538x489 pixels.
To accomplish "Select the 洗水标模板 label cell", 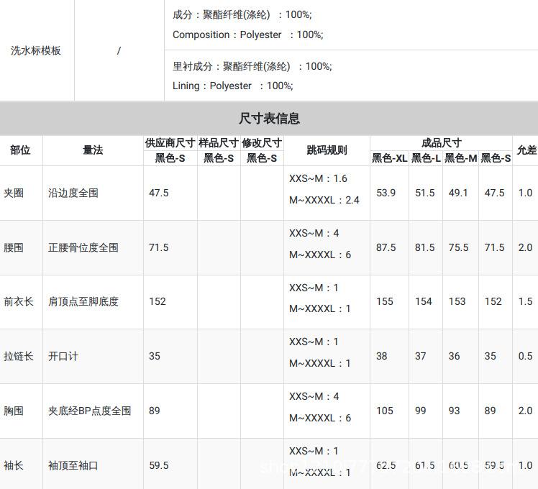I will (x=36, y=50).
